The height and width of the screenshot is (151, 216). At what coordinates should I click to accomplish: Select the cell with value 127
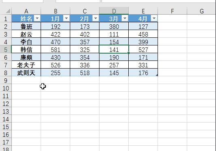pyautogui.click(x=143, y=26)
